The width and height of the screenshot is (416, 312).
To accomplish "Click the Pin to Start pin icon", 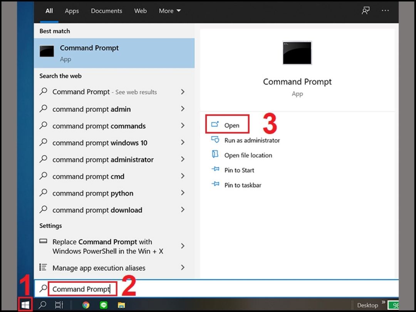I will (215, 169).
